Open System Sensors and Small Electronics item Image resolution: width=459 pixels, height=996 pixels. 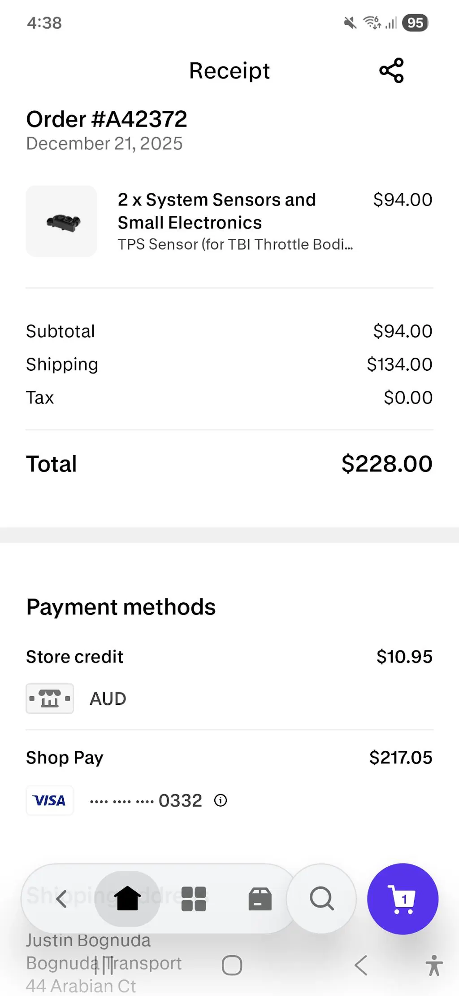[217, 211]
